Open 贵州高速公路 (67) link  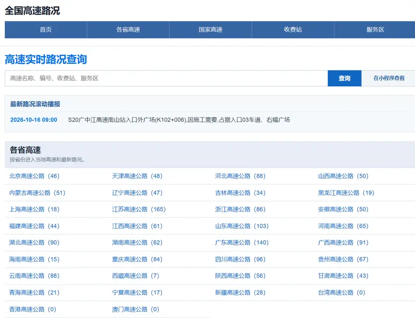(x=343, y=259)
